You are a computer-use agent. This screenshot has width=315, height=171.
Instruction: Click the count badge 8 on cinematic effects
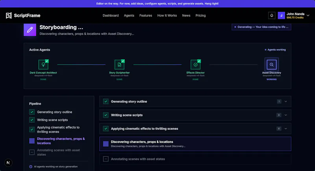279,129
